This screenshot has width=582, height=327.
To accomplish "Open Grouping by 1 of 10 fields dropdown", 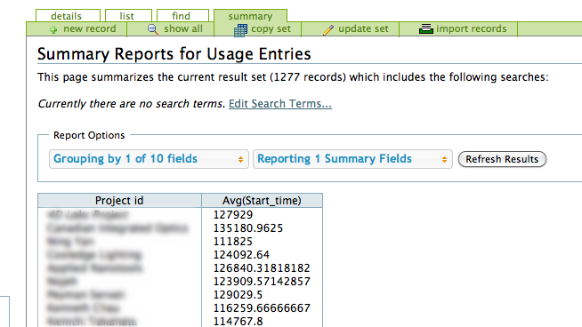I will pyautogui.click(x=149, y=159).
